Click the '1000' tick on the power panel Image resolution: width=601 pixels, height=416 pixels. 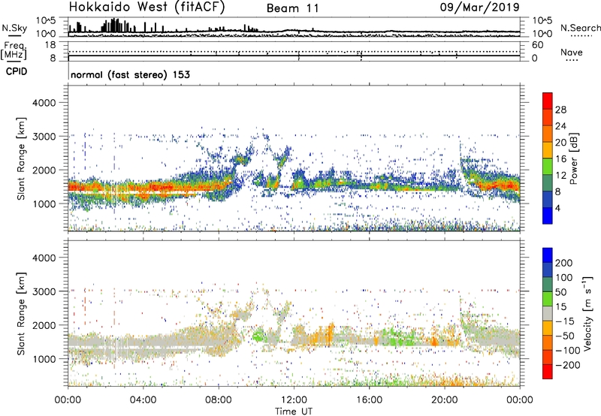point(44,203)
